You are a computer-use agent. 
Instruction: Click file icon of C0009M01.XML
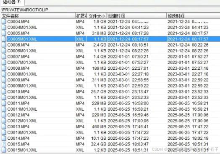pyautogui.click(x=4, y=86)
